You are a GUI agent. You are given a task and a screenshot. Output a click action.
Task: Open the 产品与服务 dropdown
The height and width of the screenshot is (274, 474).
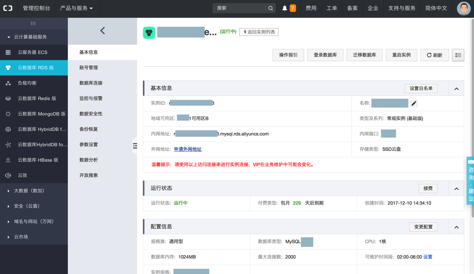tap(76, 8)
